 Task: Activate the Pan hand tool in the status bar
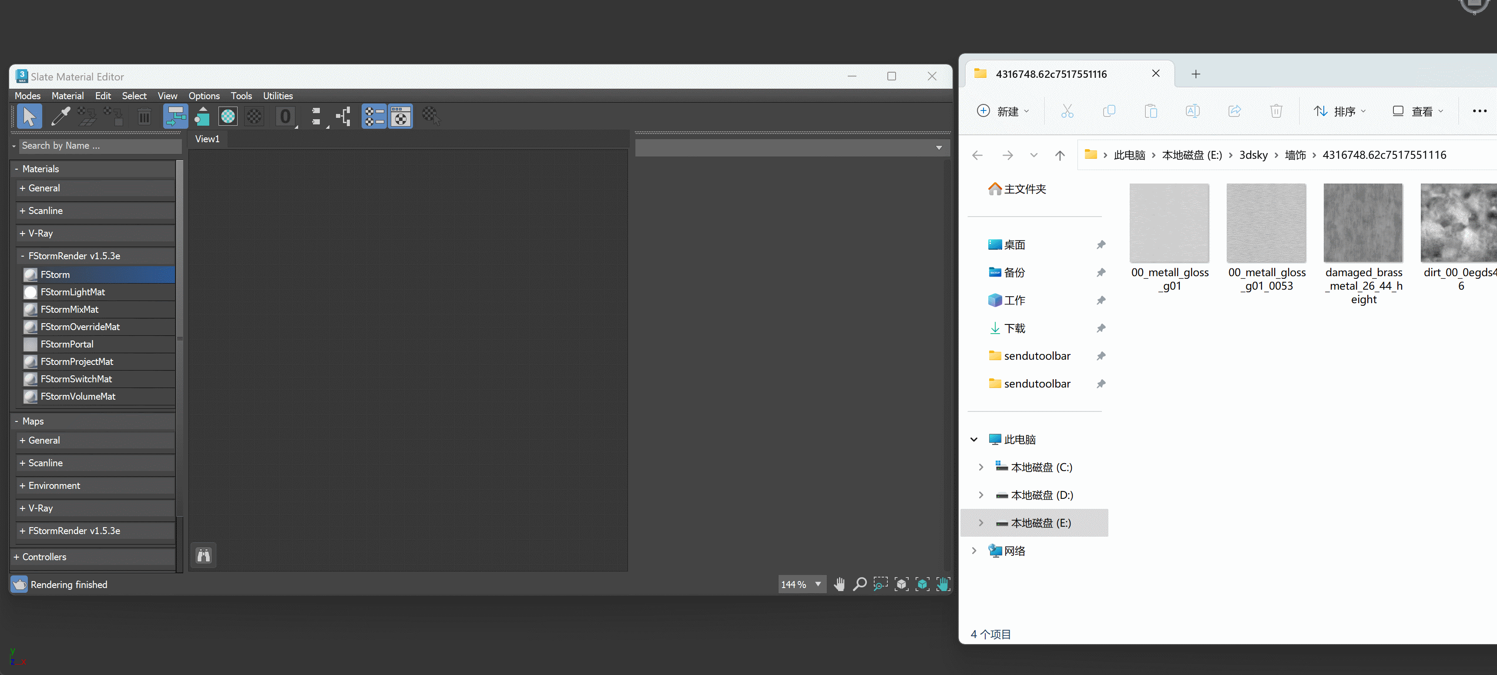pyautogui.click(x=839, y=585)
